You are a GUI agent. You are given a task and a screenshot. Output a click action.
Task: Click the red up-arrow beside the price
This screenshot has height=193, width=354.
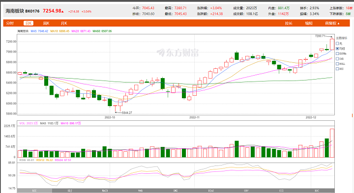point(62,11)
